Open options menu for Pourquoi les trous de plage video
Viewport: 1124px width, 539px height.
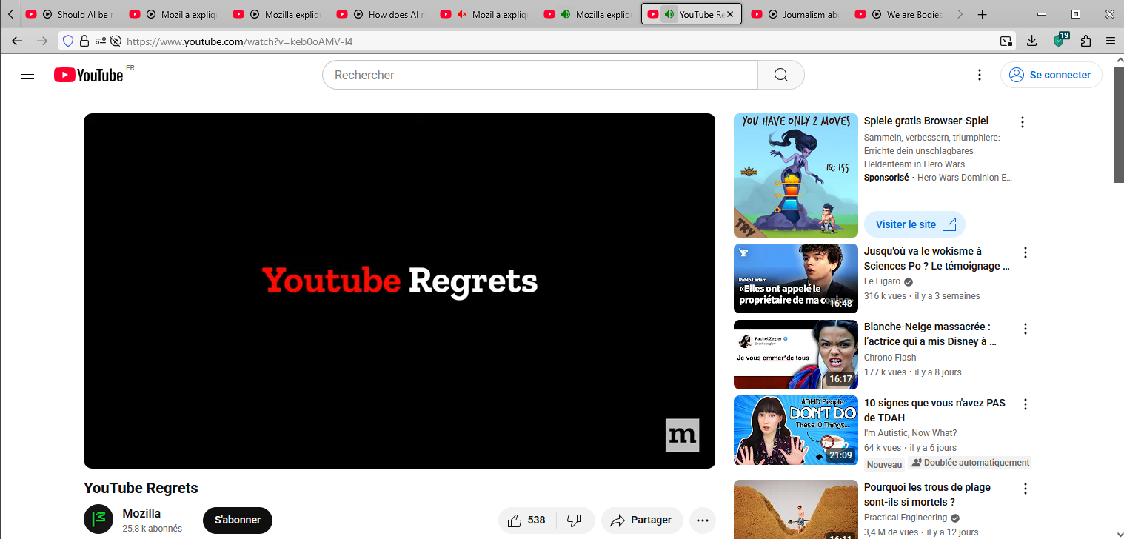1026,489
